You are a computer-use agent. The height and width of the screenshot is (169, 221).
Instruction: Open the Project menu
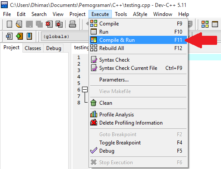tap(77, 14)
